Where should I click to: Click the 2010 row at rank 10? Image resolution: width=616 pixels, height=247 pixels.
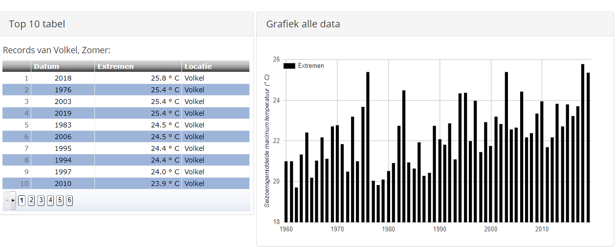pyautogui.click(x=126, y=184)
